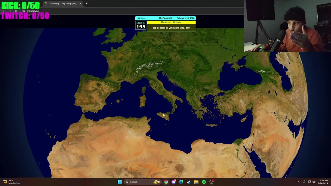
Task: Open the clock showing 10:46 PM
Action: [x=323, y=182]
